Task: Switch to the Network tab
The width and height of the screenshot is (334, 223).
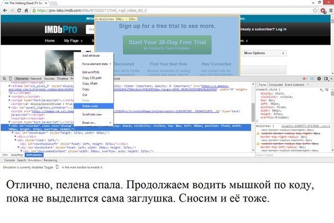Action: point(36,79)
